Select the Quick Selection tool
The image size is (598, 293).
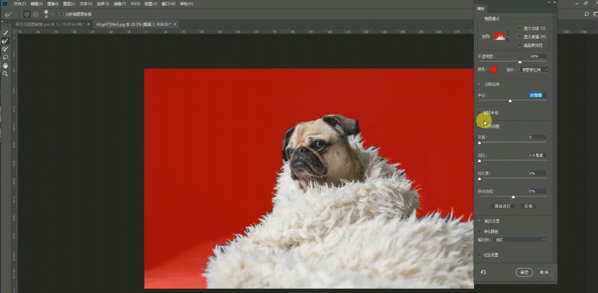click(5, 33)
